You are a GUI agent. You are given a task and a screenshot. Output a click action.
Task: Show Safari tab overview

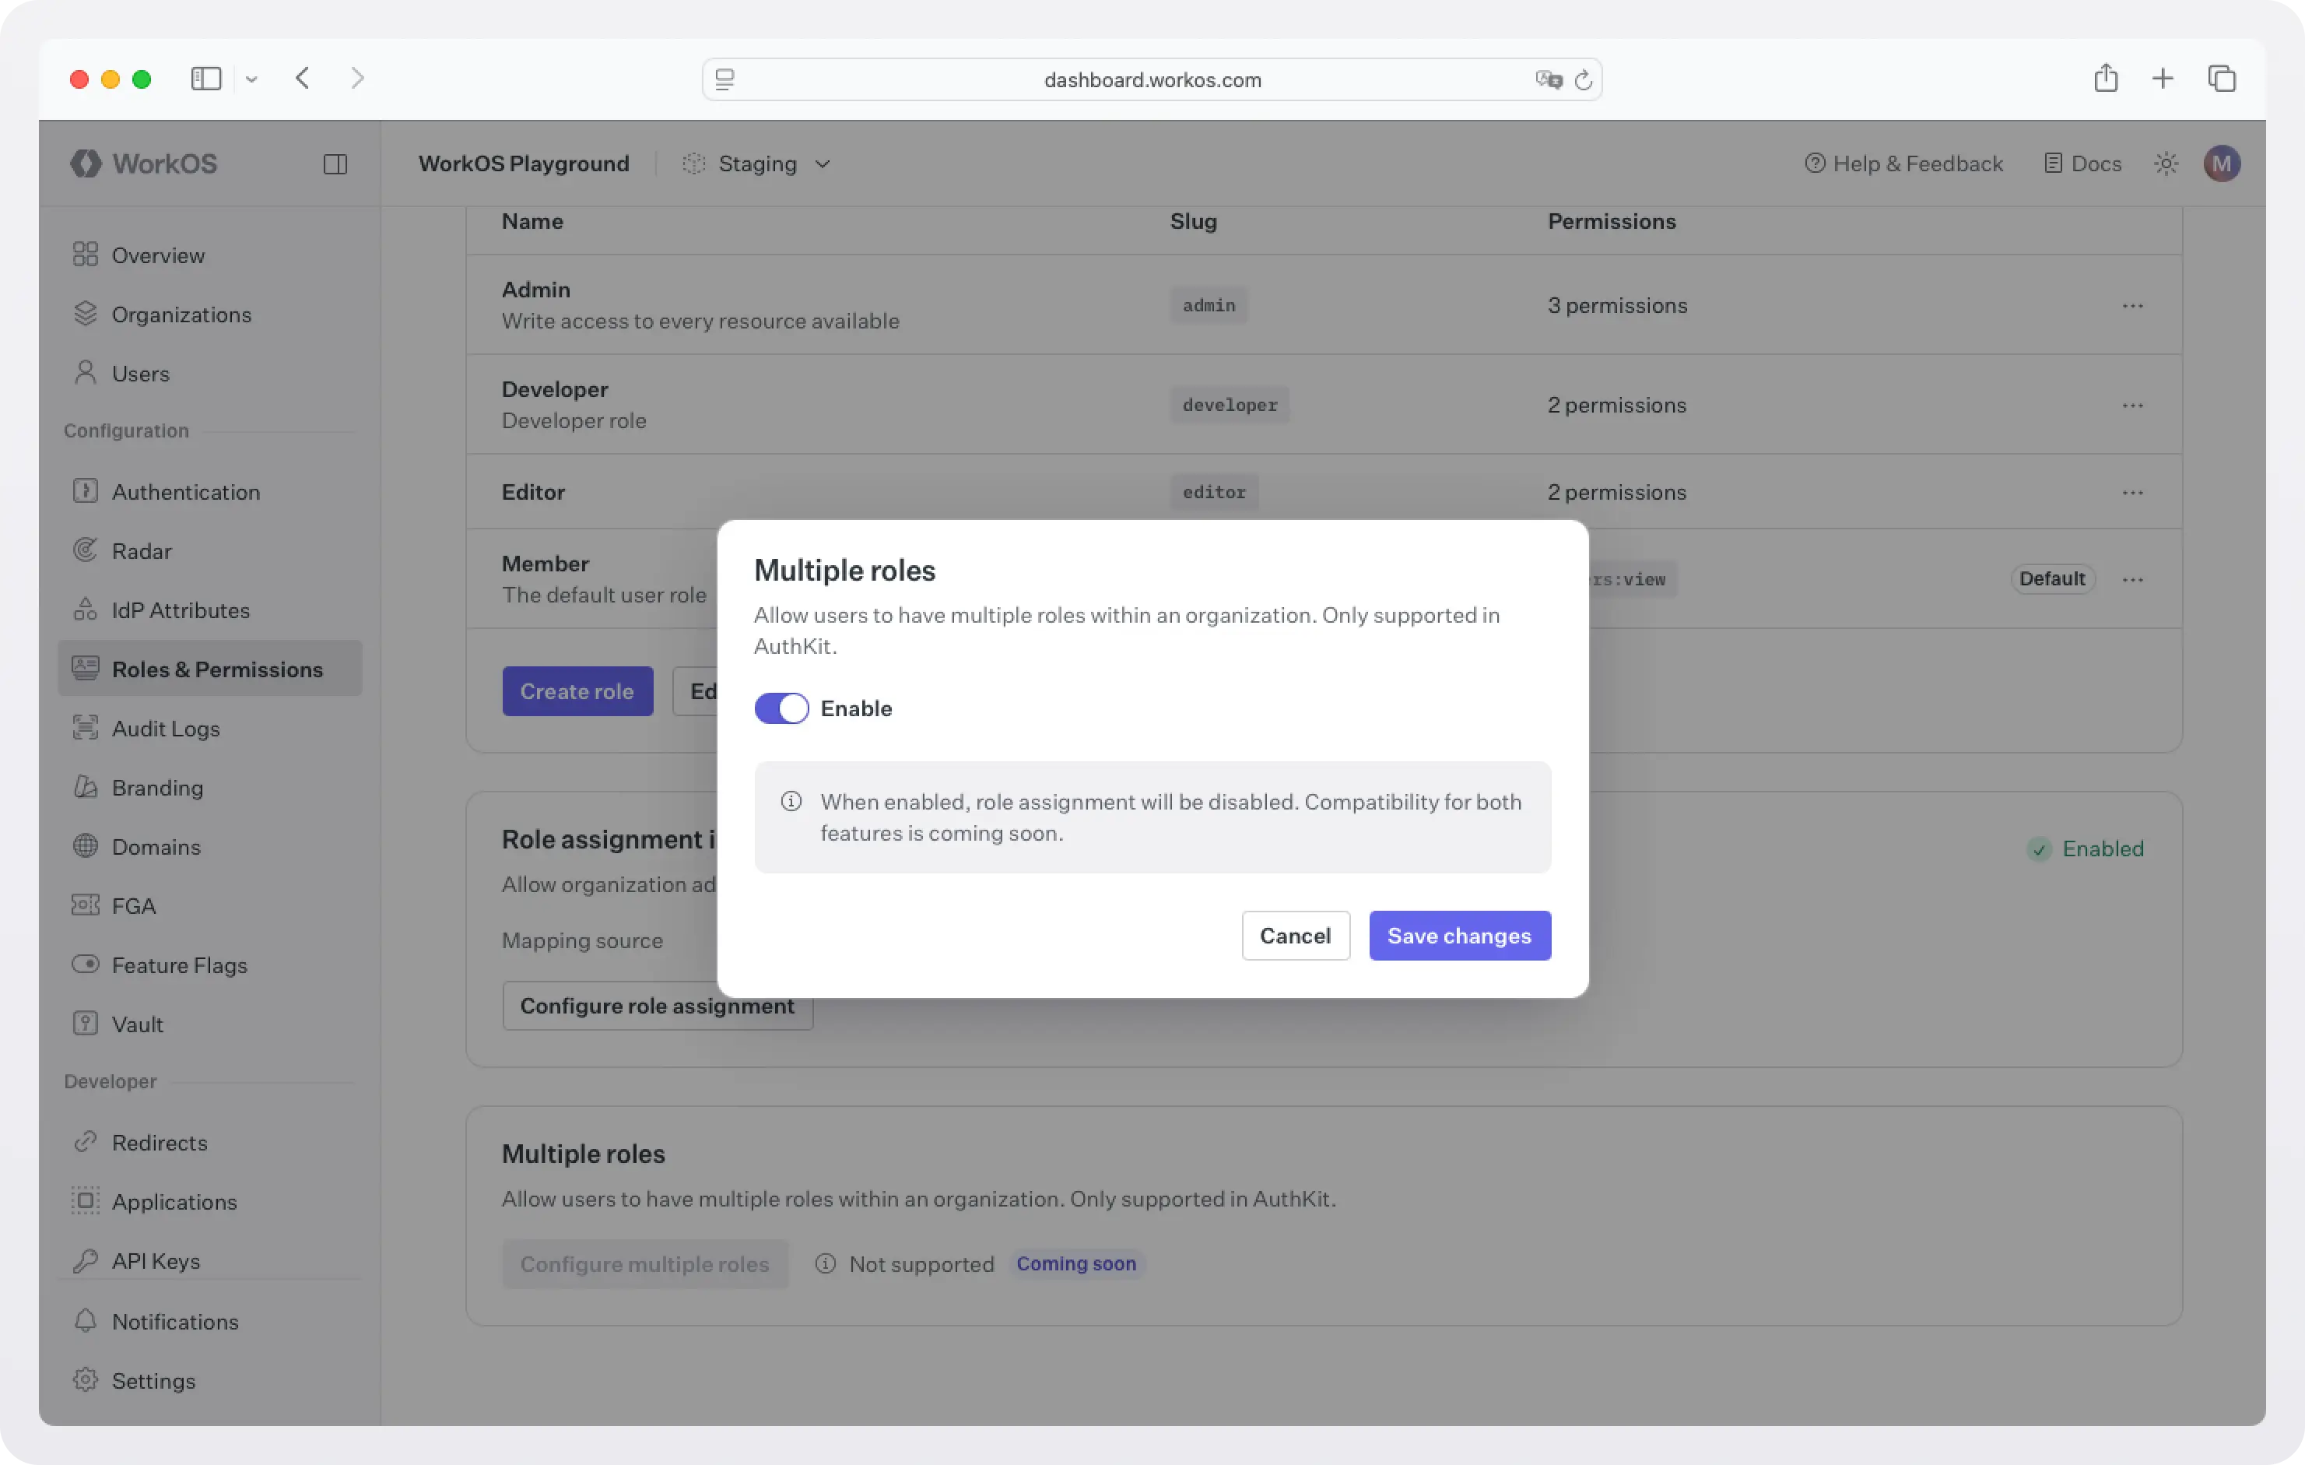(2222, 79)
